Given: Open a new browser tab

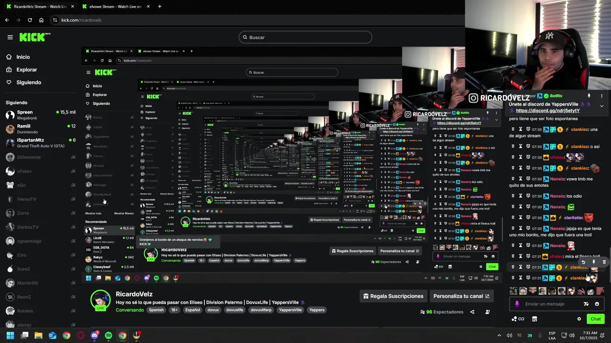Looking at the screenshot, I should pyautogui.click(x=159, y=7).
